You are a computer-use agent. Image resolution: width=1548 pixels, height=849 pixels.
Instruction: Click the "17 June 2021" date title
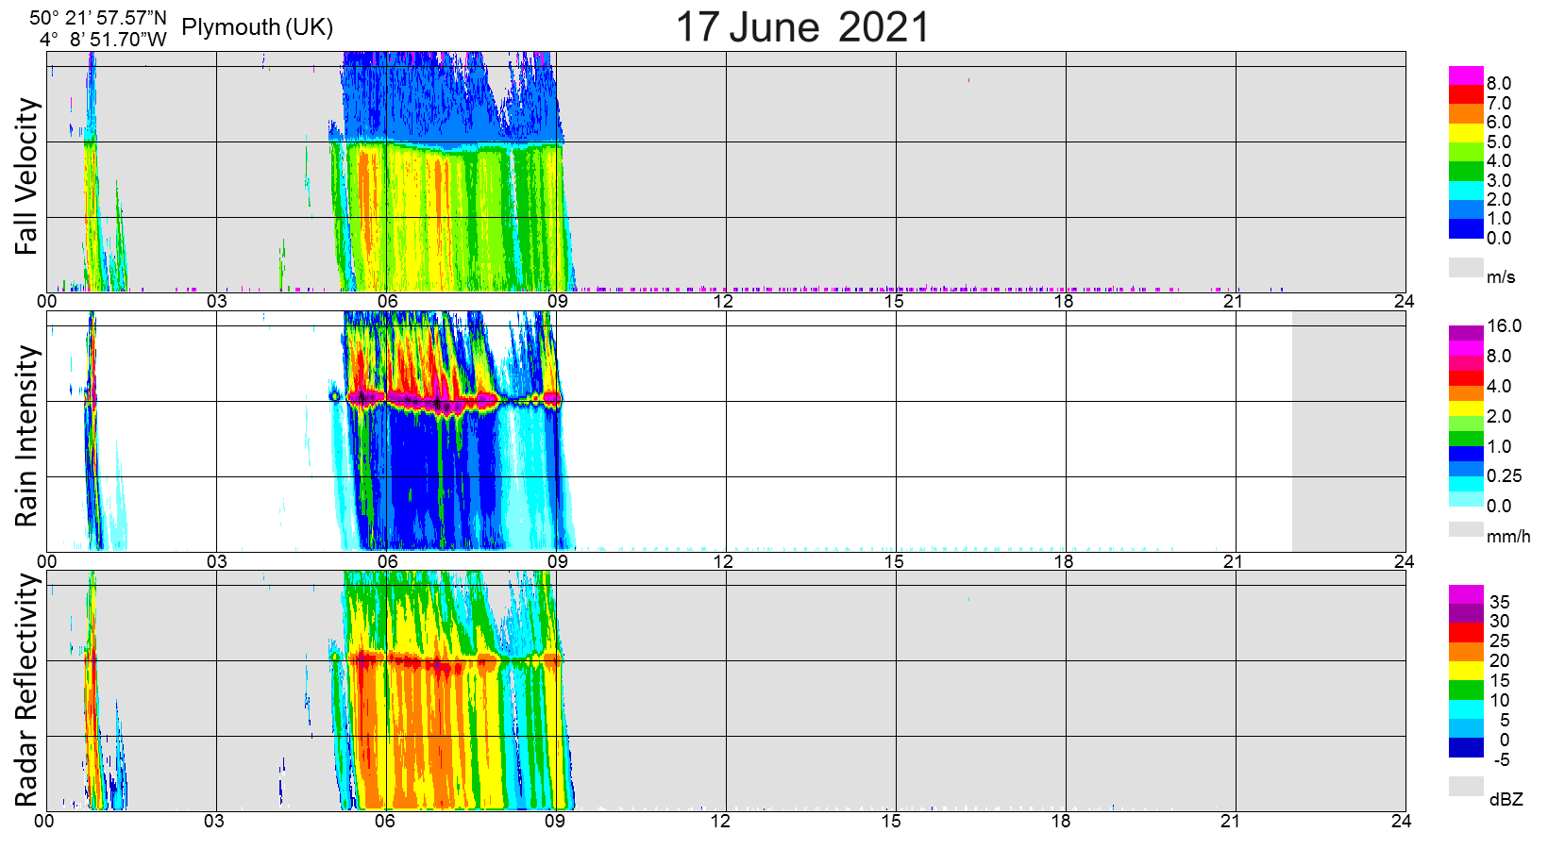click(x=802, y=26)
